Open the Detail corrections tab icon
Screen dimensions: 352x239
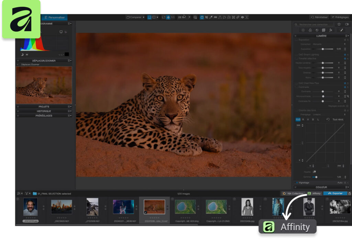coord(317,30)
